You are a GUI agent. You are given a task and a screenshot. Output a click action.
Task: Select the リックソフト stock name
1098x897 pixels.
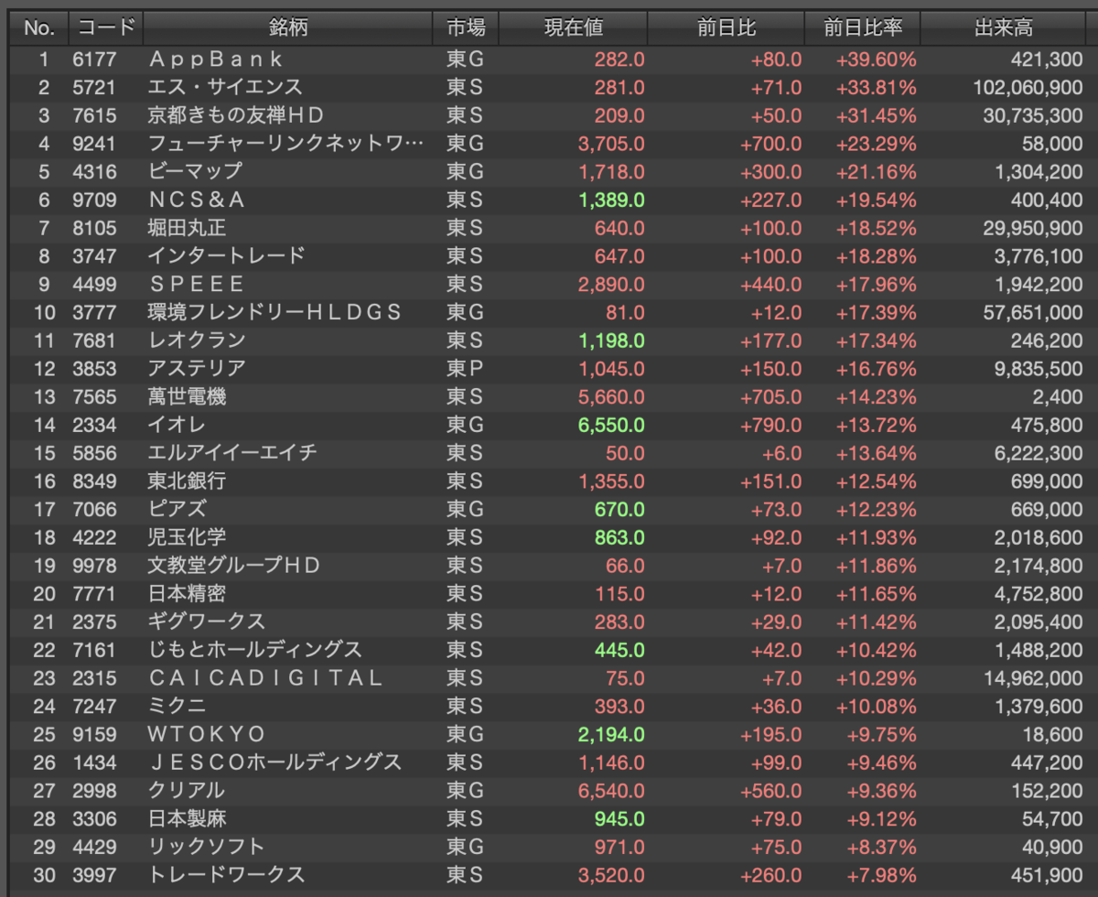[206, 846]
